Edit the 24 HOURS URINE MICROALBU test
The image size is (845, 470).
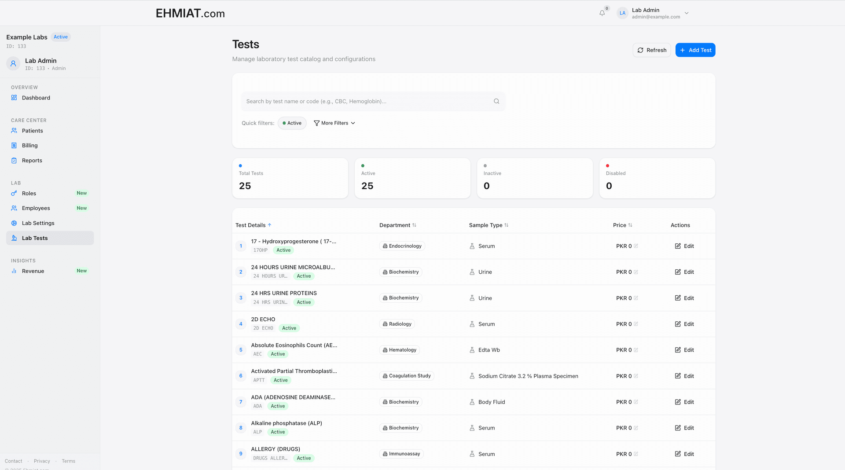(684, 272)
